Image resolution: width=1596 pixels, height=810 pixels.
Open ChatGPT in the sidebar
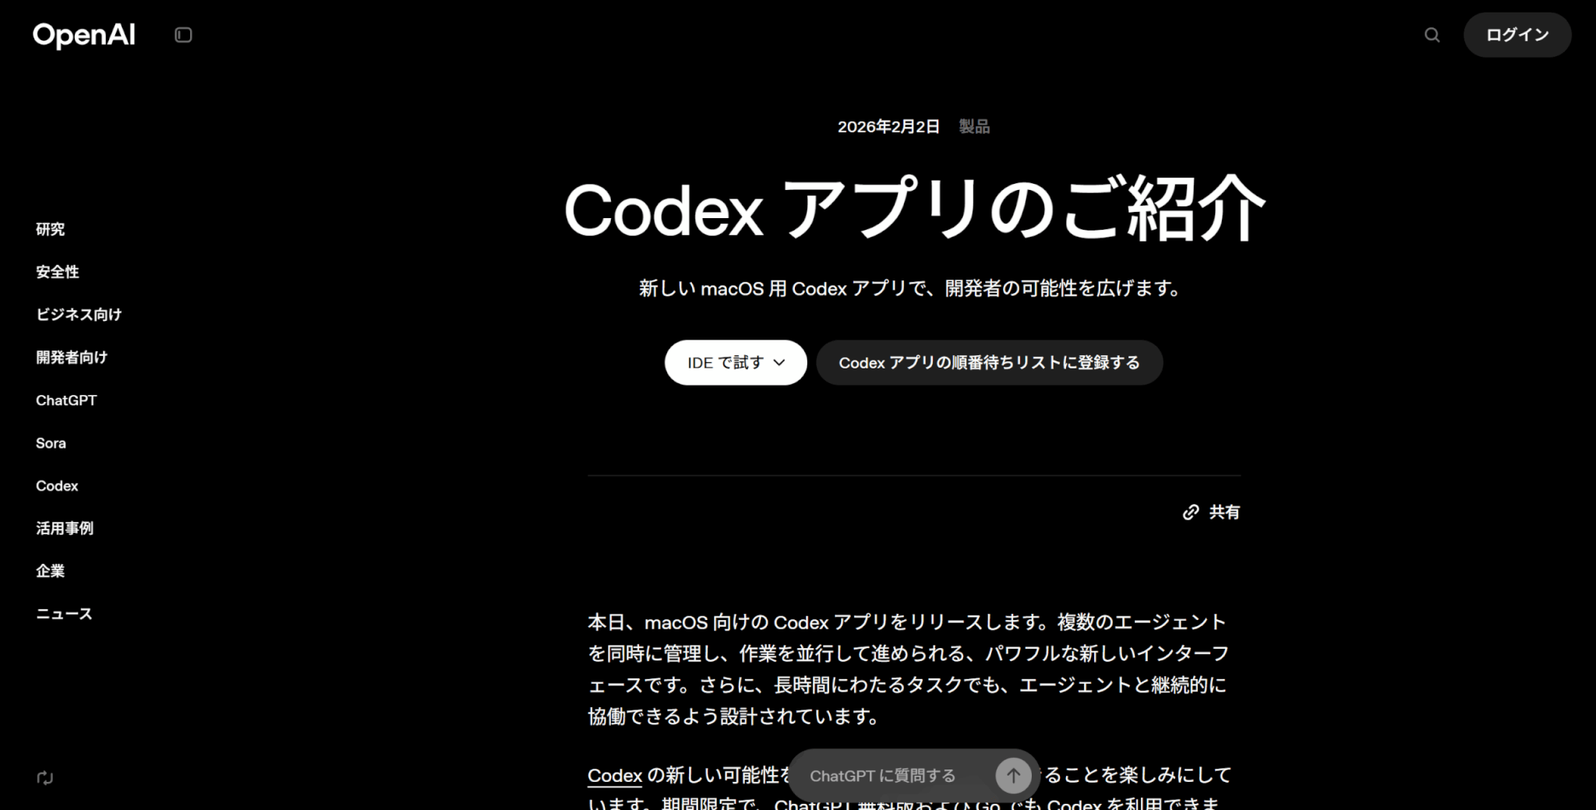click(x=66, y=400)
